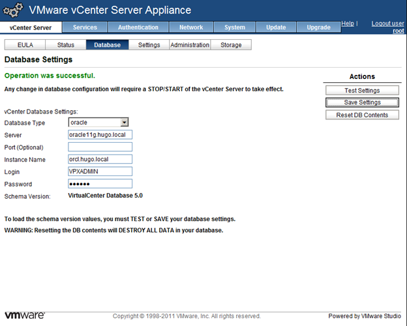Screen dimensions: 407x326
Task: Click the VMware gears logo icon
Action: point(13,10)
